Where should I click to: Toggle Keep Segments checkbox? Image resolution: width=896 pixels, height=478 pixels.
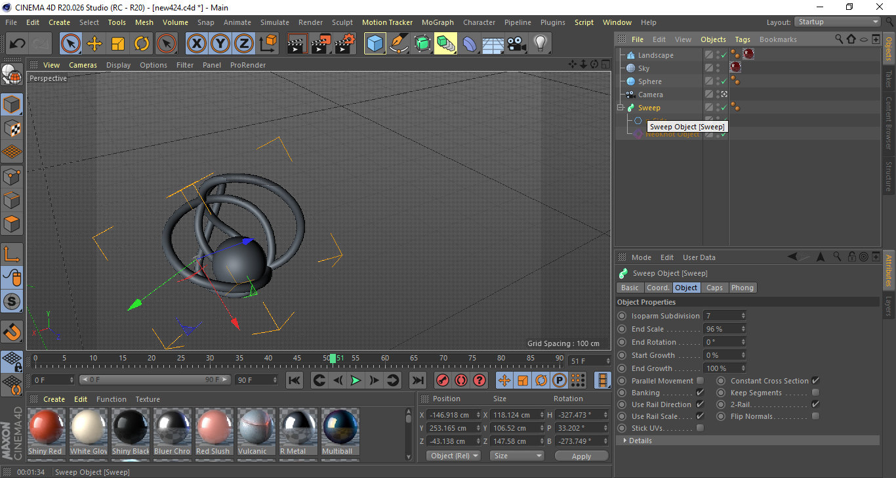click(x=815, y=393)
